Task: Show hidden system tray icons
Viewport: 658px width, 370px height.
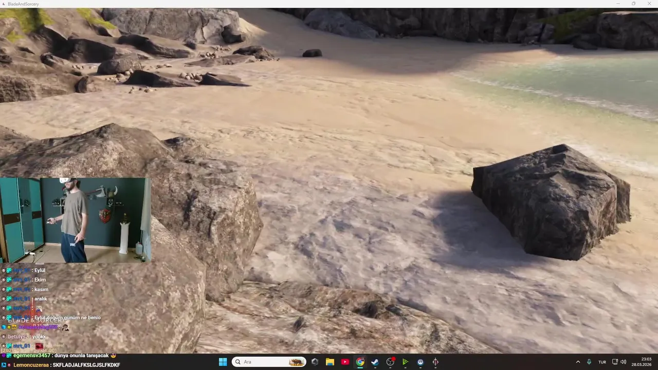Action: pyautogui.click(x=578, y=362)
